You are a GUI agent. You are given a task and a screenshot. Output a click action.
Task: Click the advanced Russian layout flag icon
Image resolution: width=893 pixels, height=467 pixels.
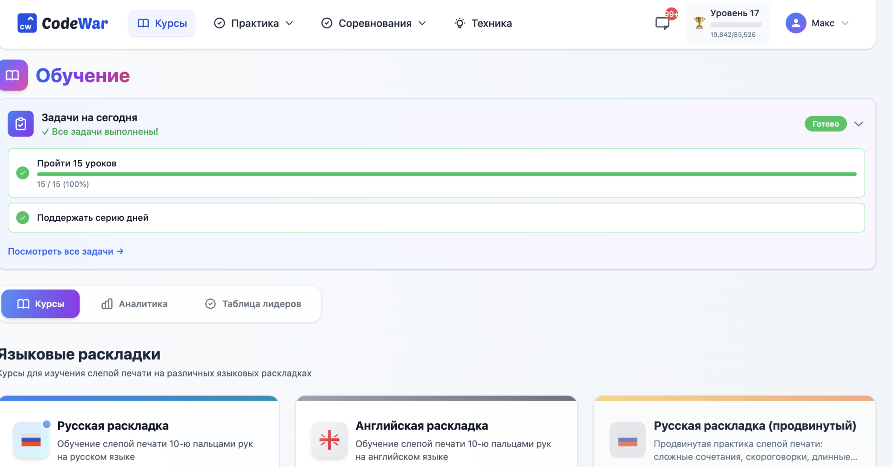[x=627, y=440]
